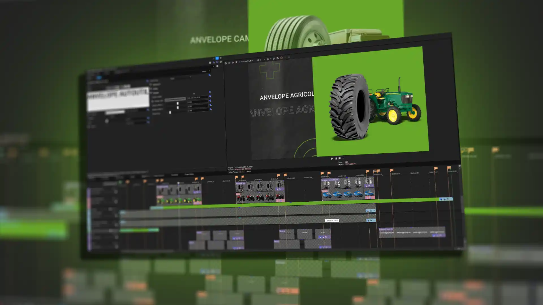The width and height of the screenshot is (543, 305).
Task: Click third leftmost slider thumb in generator
Action: pyautogui.click(x=170, y=112)
